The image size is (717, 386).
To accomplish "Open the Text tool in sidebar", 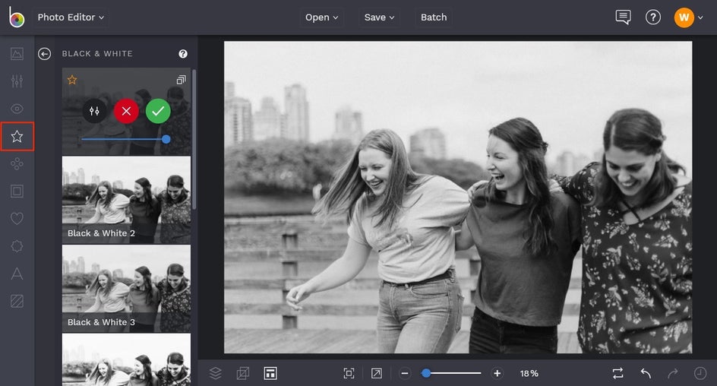I will click(x=17, y=274).
